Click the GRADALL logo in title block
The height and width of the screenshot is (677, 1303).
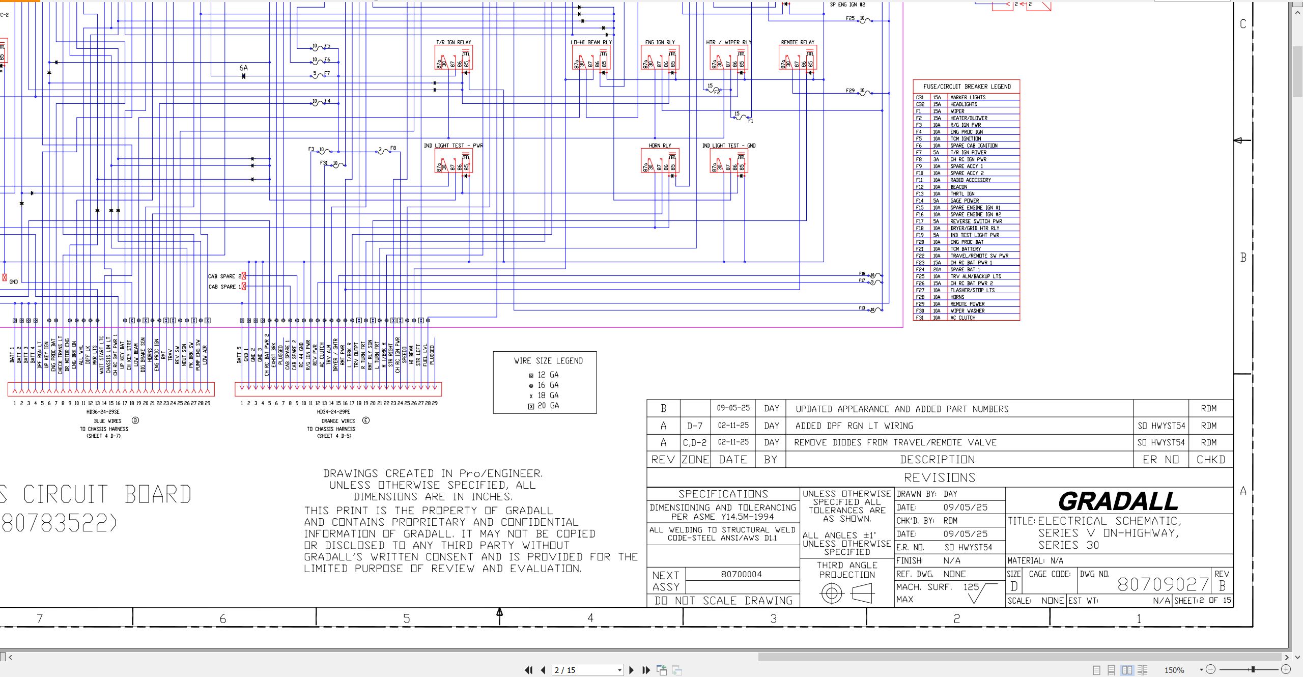(1118, 501)
